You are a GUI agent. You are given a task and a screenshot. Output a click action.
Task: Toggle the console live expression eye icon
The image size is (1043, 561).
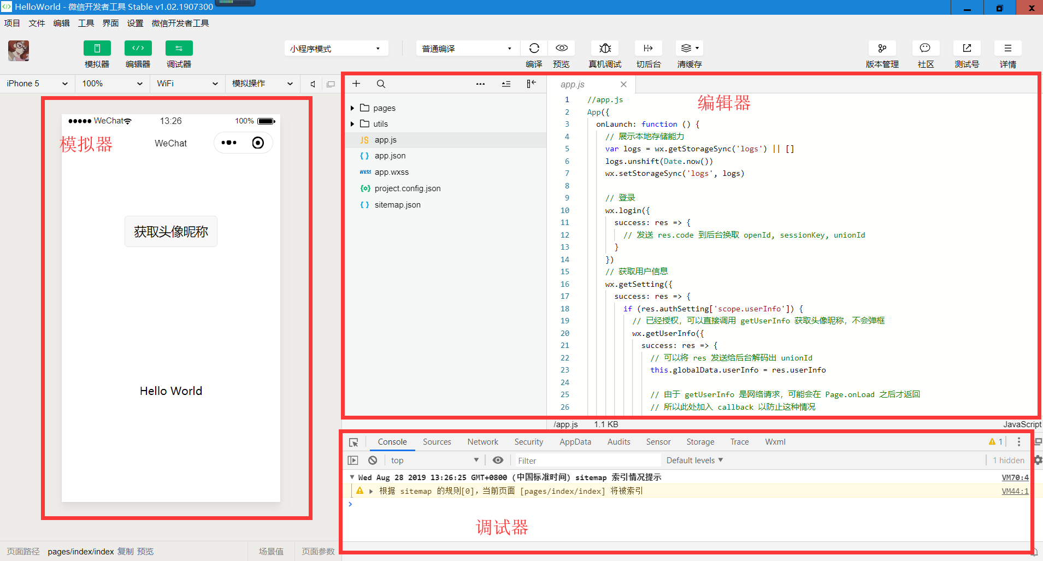498,460
